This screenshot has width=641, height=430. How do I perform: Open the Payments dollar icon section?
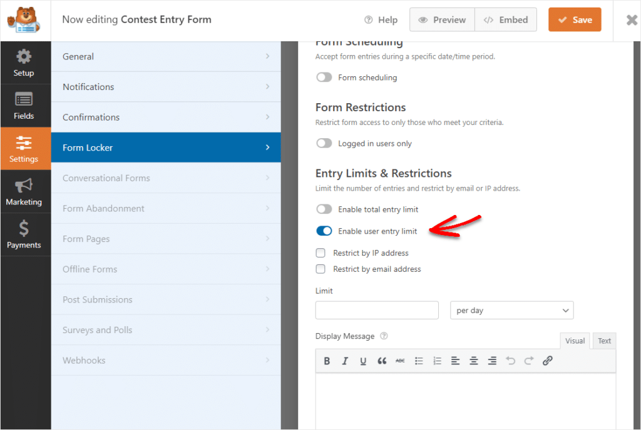(24, 234)
